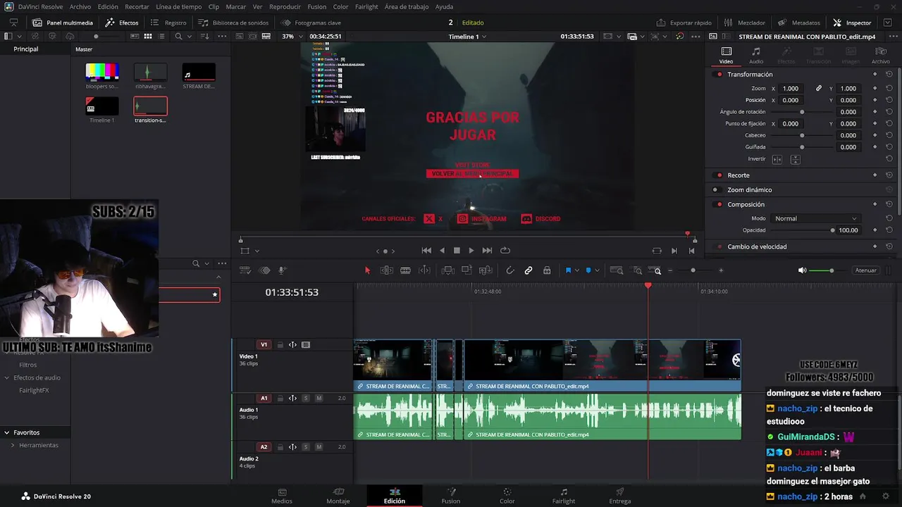Select the arrow Selection mode tool
Image resolution: width=902 pixels, height=507 pixels.
click(367, 270)
